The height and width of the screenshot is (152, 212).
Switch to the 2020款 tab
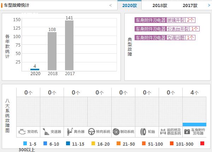coord(129,6)
